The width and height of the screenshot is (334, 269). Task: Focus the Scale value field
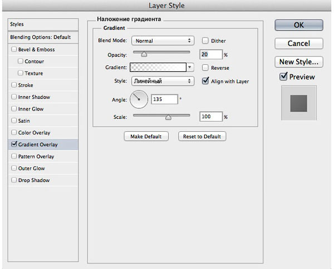pyautogui.click(x=211, y=117)
